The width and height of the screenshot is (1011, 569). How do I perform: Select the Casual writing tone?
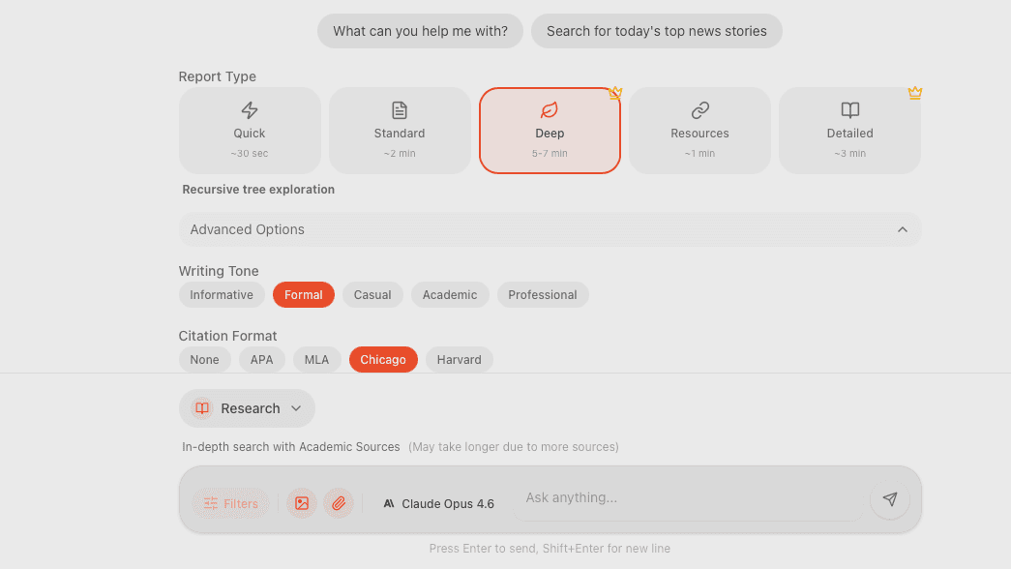click(x=372, y=295)
